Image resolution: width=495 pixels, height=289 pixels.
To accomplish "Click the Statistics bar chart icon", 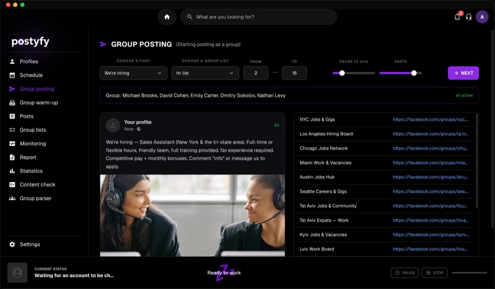I will pyautogui.click(x=12, y=171).
